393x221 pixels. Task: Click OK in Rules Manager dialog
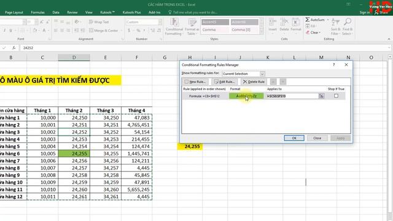294,138
